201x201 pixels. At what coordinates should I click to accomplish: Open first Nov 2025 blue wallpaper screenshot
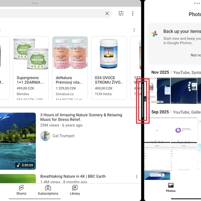pyautogui.click(x=164, y=91)
